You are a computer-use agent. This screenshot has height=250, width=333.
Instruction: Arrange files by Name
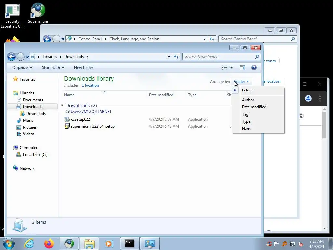click(x=258, y=129)
